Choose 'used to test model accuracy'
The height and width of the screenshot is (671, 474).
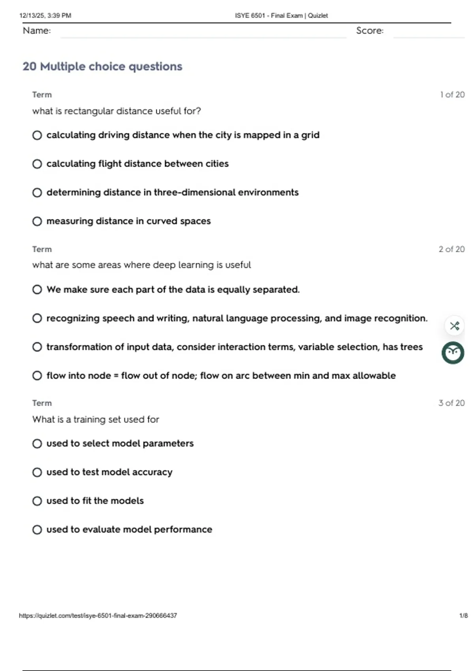(37, 472)
